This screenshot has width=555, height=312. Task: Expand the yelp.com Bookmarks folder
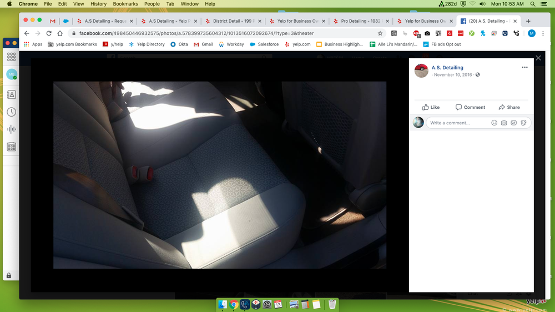[x=73, y=44]
